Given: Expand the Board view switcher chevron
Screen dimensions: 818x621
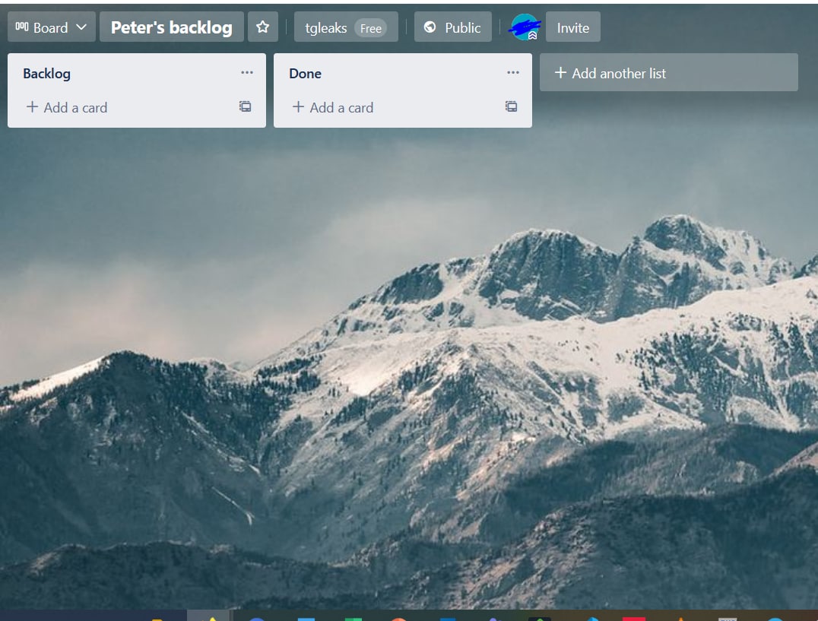Looking at the screenshot, I should pos(81,27).
